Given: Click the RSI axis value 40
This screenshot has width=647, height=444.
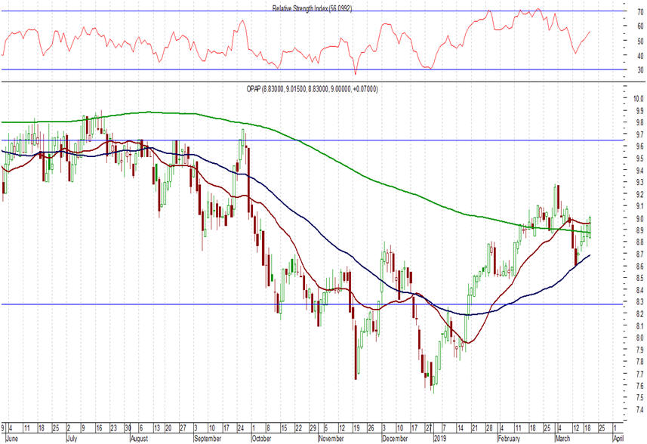Looking at the screenshot, I should [640, 55].
